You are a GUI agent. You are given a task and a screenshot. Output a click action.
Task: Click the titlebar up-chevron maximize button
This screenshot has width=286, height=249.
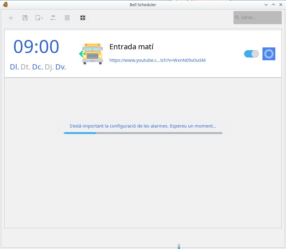(273, 5)
